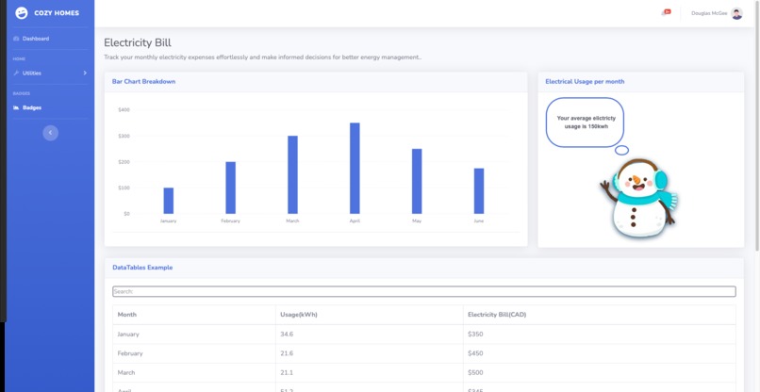This screenshot has width=760, height=392.
Task: Click the February bar in chart
Action: tap(231, 188)
